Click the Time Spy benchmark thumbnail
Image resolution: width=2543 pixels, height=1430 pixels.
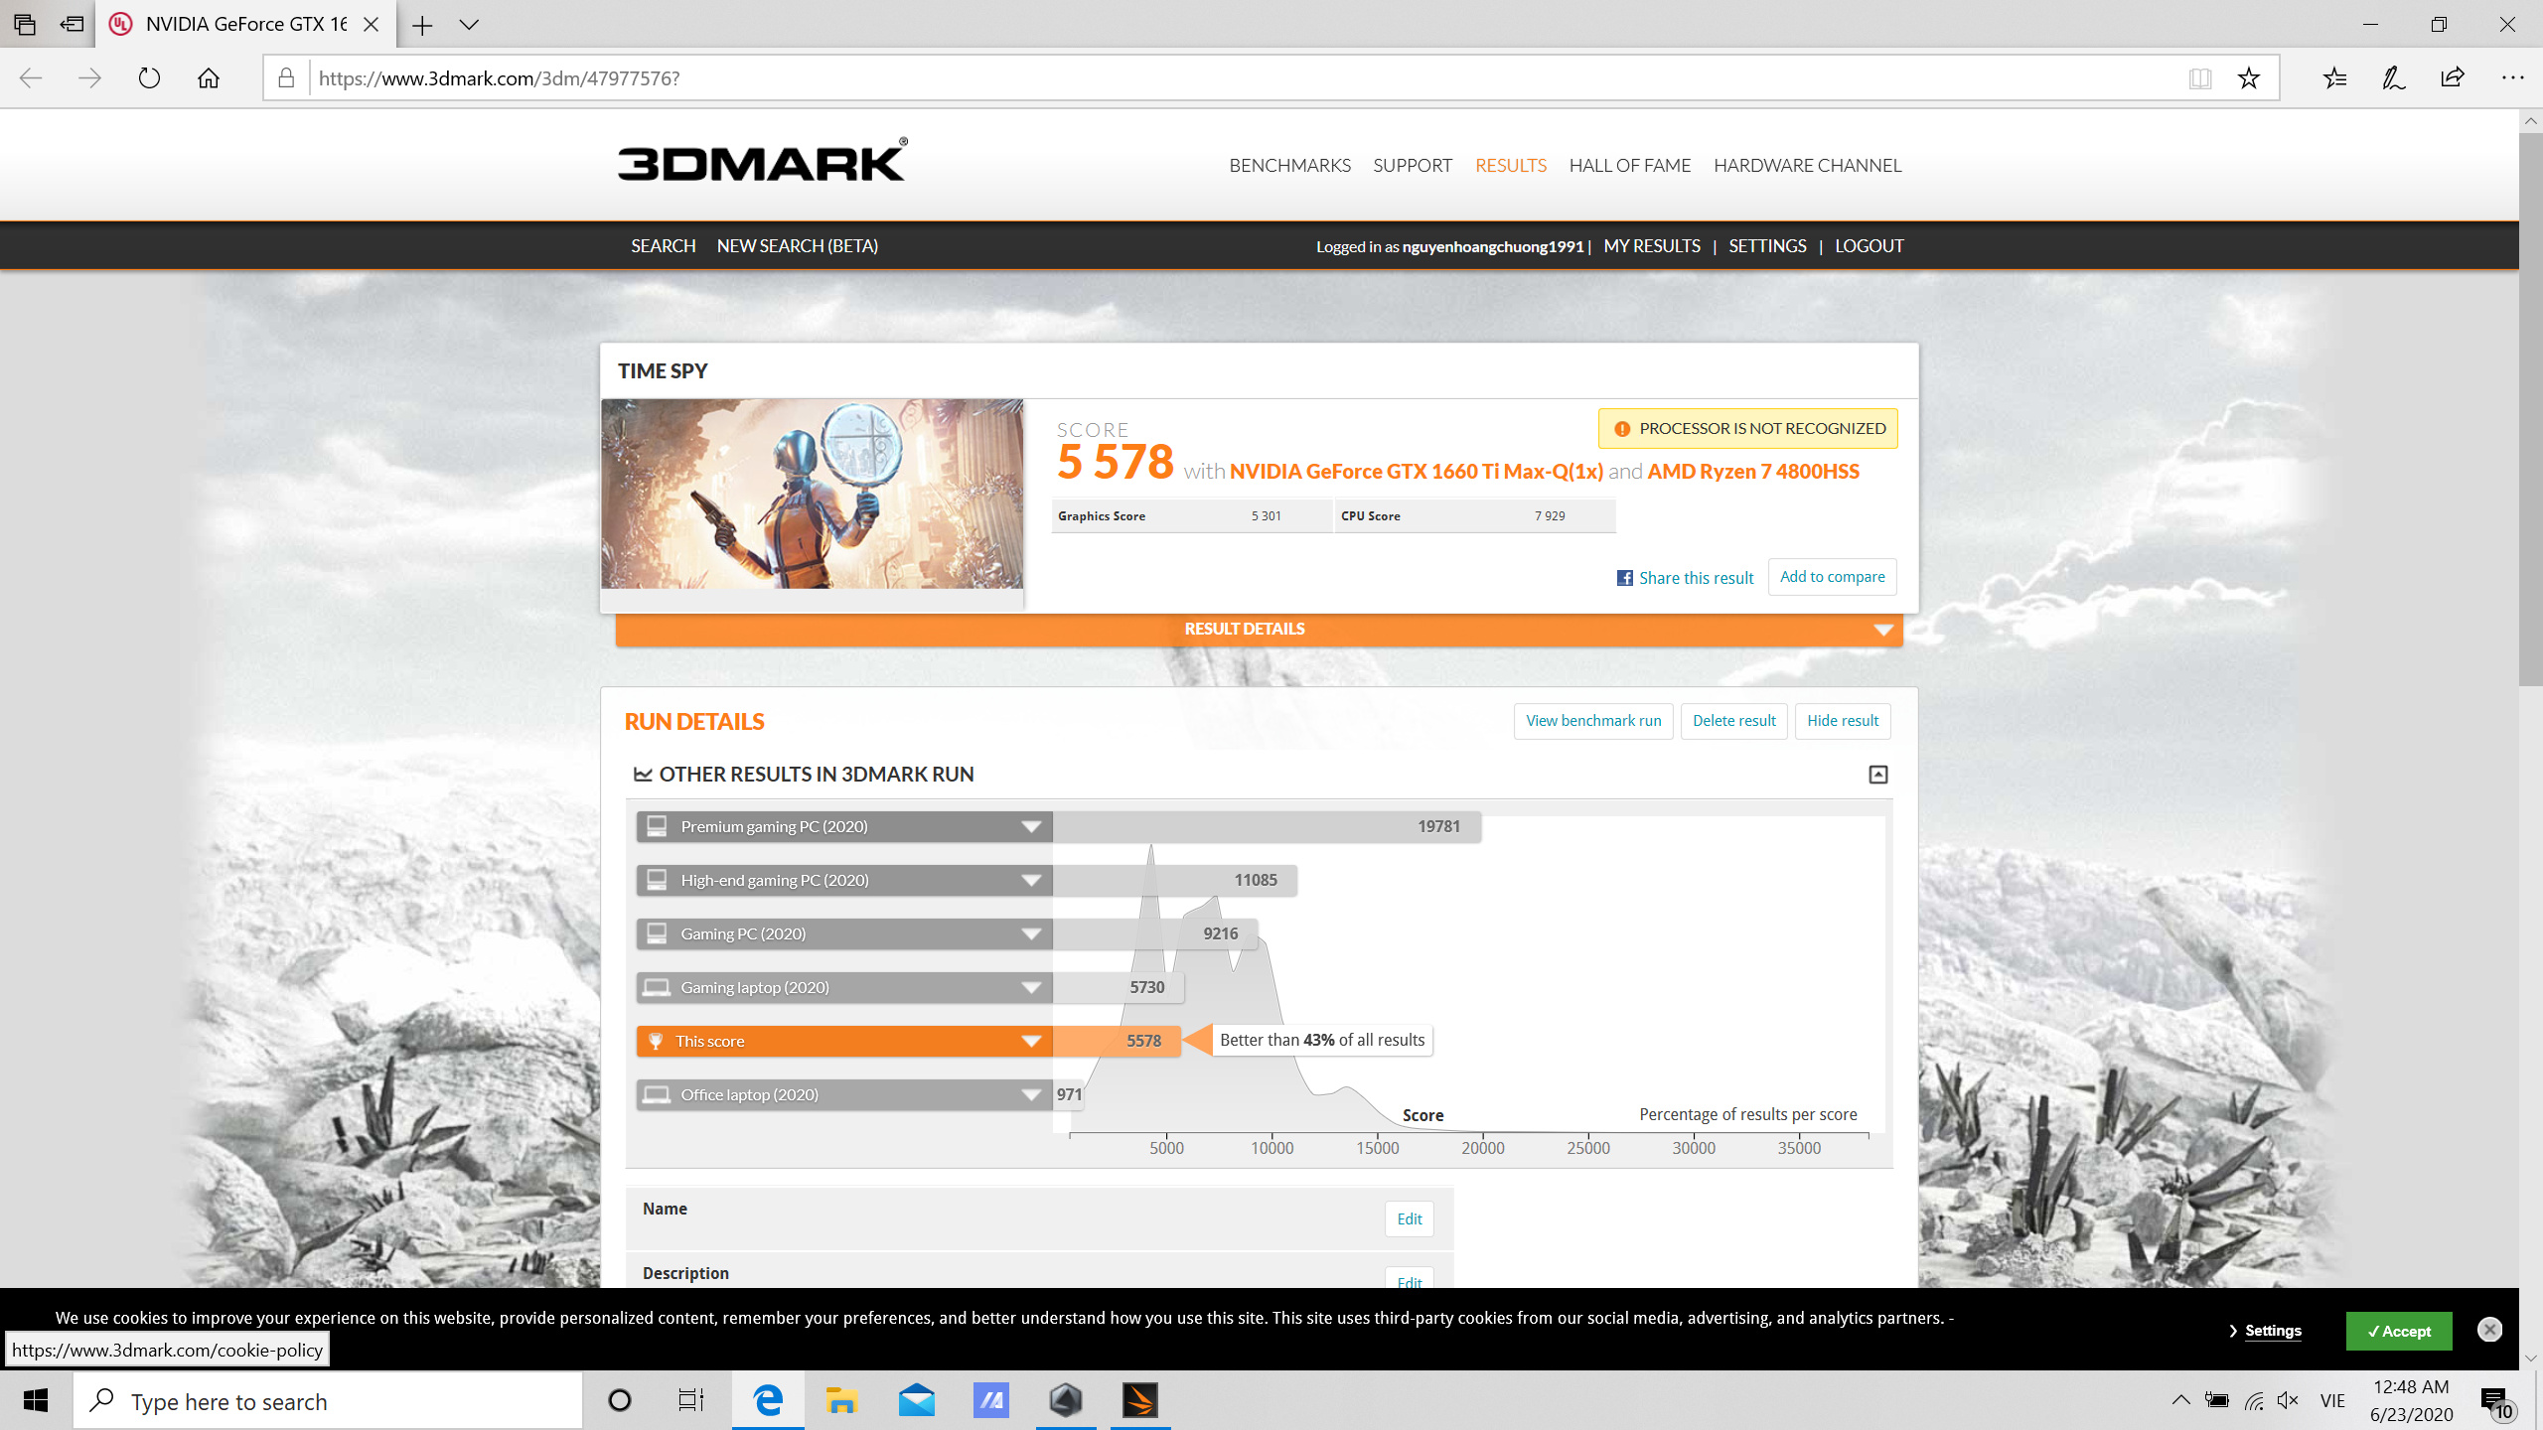812,494
